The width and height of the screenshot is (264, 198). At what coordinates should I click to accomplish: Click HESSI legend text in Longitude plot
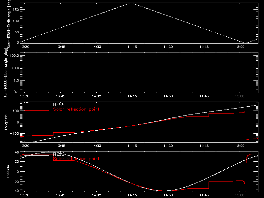59,105
